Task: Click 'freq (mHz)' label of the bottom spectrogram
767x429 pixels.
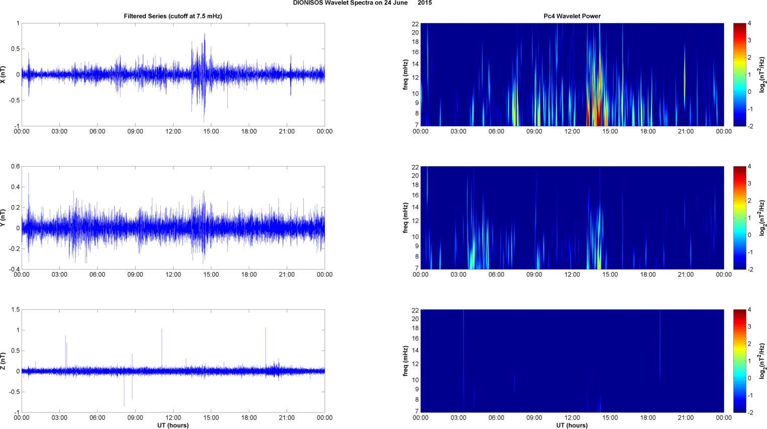Action: tap(405, 361)
